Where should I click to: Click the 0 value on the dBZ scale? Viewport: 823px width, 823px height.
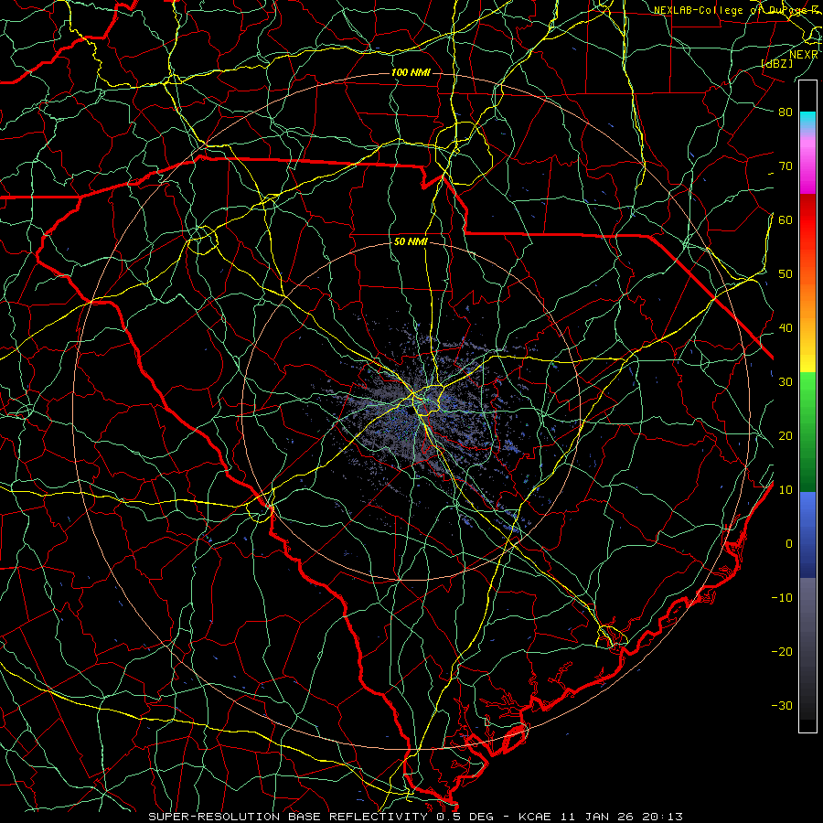pos(789,544)
